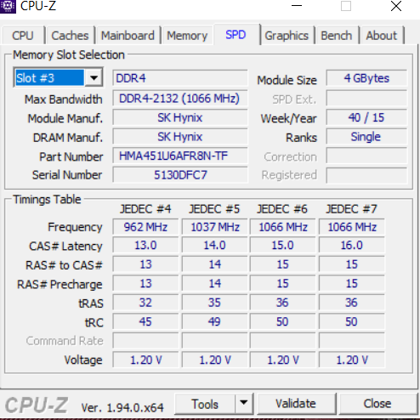
Task: Click JEDEC #7 Voltage 1.20 V
Action: coord(352,360)
